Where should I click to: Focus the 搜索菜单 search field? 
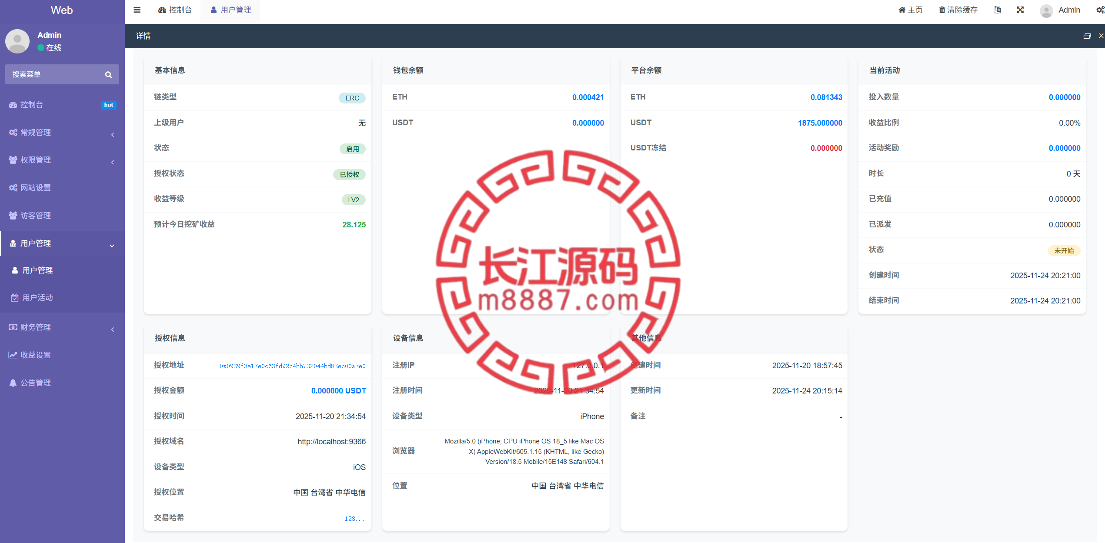coord(62,75)
